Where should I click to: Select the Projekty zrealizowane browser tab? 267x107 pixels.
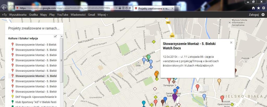(154, 8)
